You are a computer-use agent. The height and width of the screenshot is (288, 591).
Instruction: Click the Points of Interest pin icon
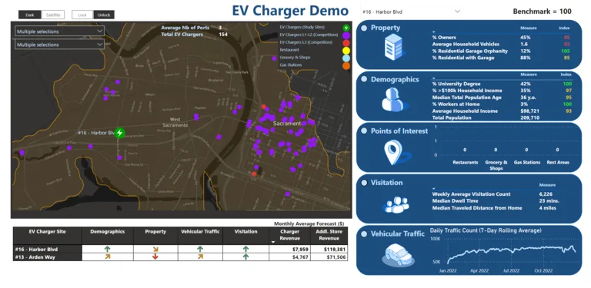coord(393,152)
